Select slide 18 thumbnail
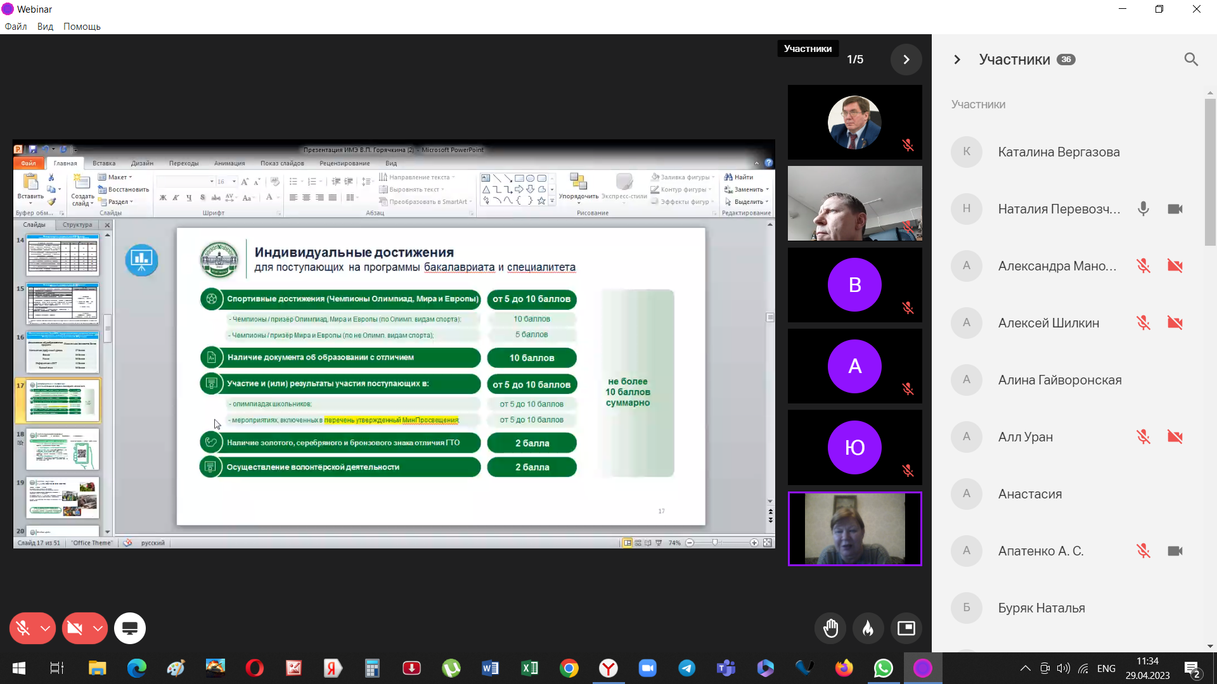Screen dimensions: 1217x684 tap(63, 449)
